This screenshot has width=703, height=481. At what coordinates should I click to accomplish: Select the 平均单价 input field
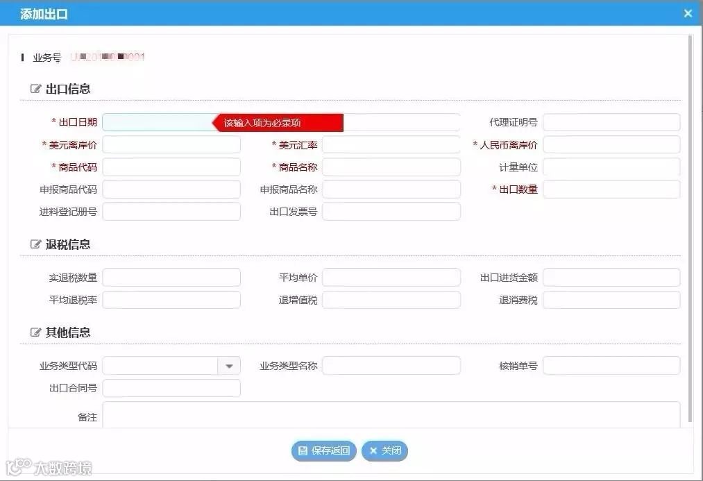(x=391, y=278)
